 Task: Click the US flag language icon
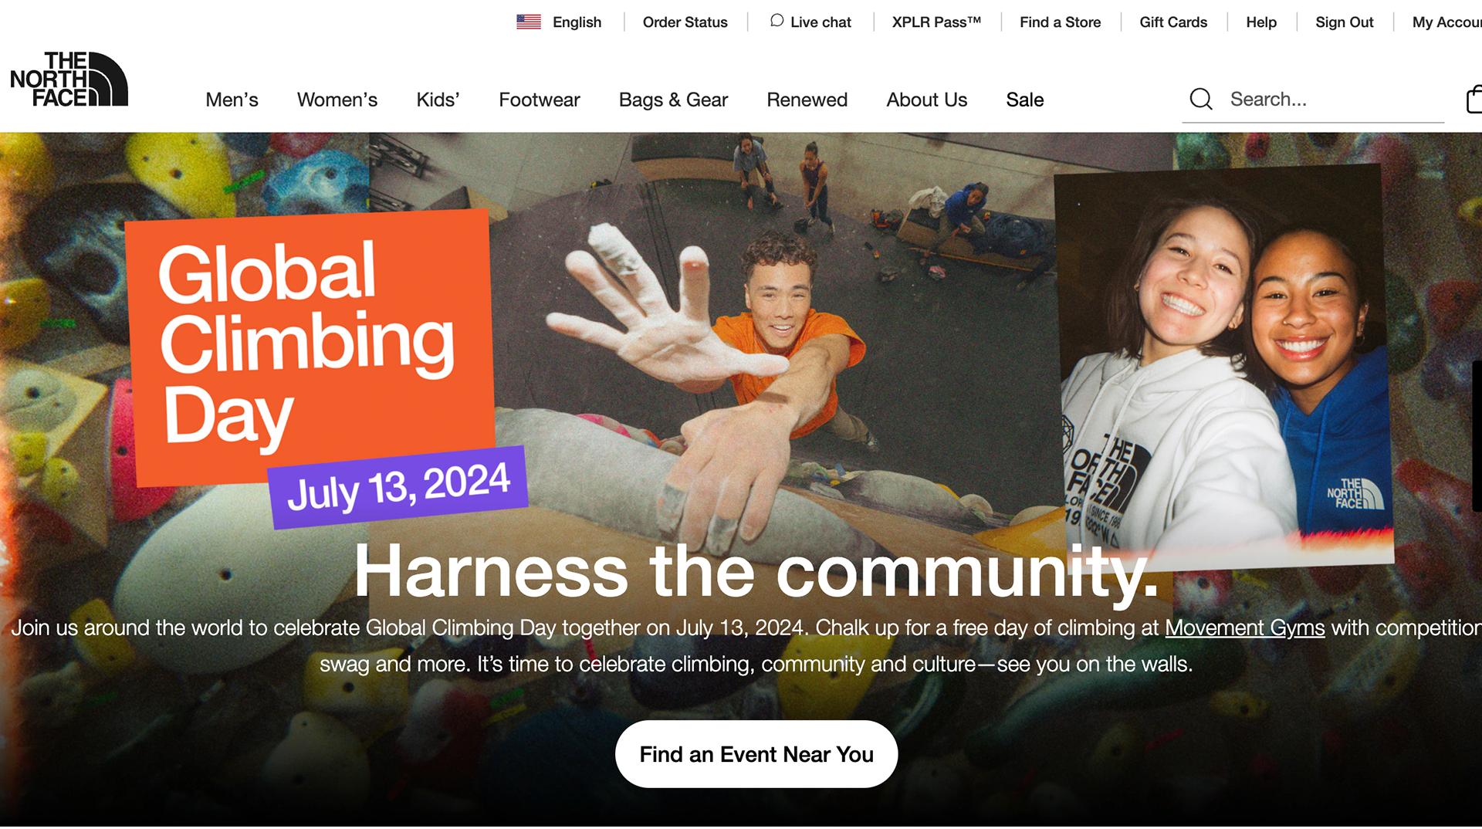coord(529,22)
